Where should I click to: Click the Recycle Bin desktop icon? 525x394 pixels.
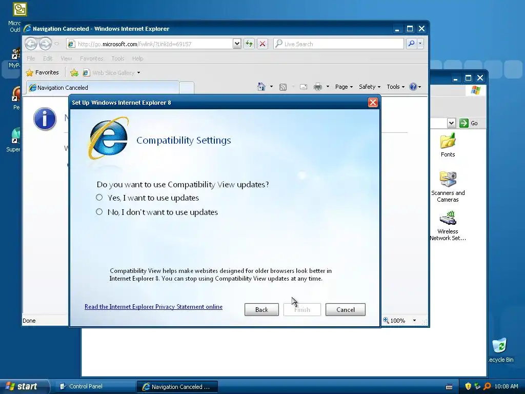[500, 350]
